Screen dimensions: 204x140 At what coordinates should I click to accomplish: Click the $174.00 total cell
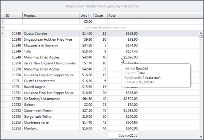tap(123, 45)
